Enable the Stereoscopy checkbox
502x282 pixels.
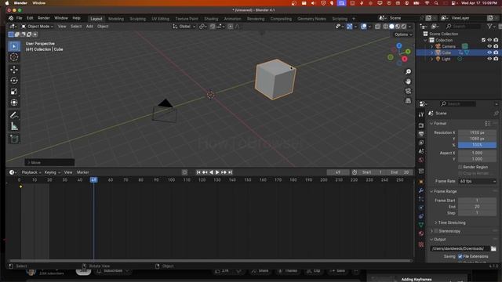pyautogui.click(x=436, y=231)
